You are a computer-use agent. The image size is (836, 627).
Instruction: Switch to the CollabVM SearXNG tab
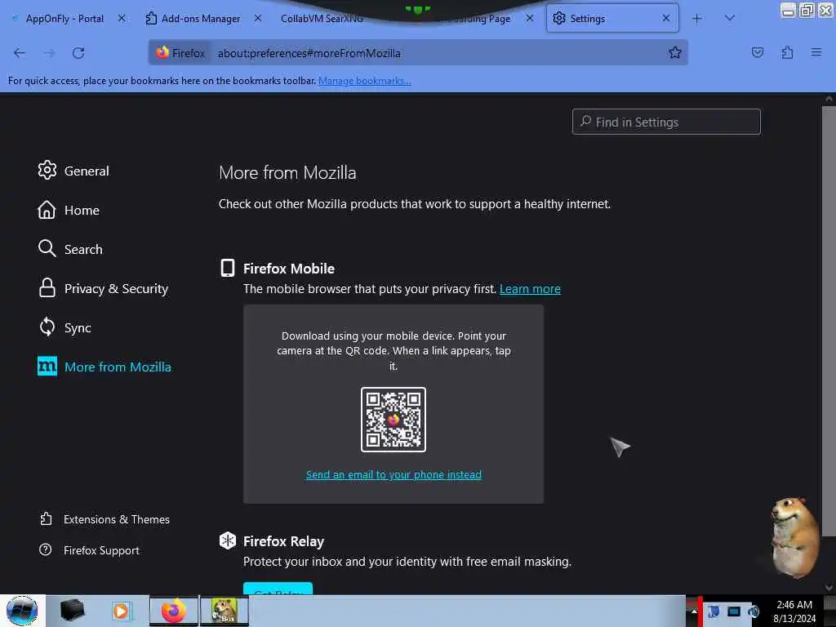[x=322, y=19]
